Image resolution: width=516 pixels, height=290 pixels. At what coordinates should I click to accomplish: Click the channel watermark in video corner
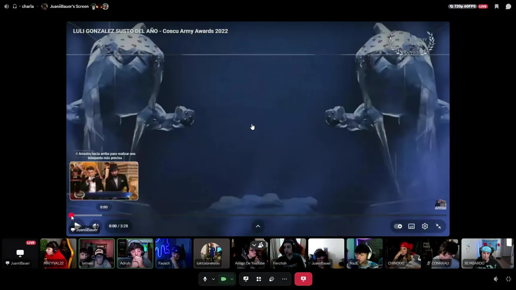(x=440, y=204)
